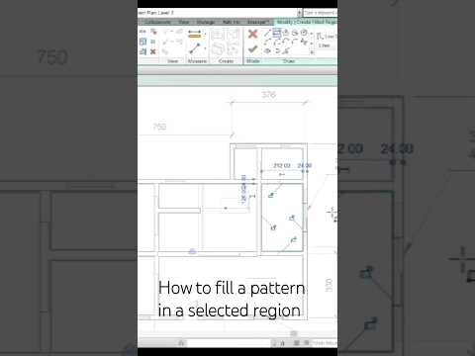Open the Quick Access toolbar dropdown arrow

(300, 13)
